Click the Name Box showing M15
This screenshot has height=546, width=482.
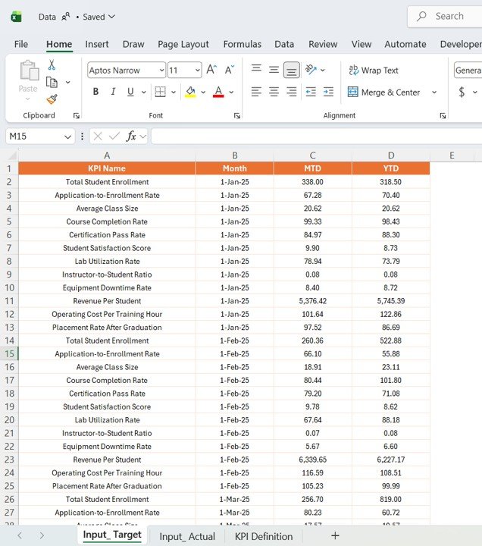(x=34, y=136)
